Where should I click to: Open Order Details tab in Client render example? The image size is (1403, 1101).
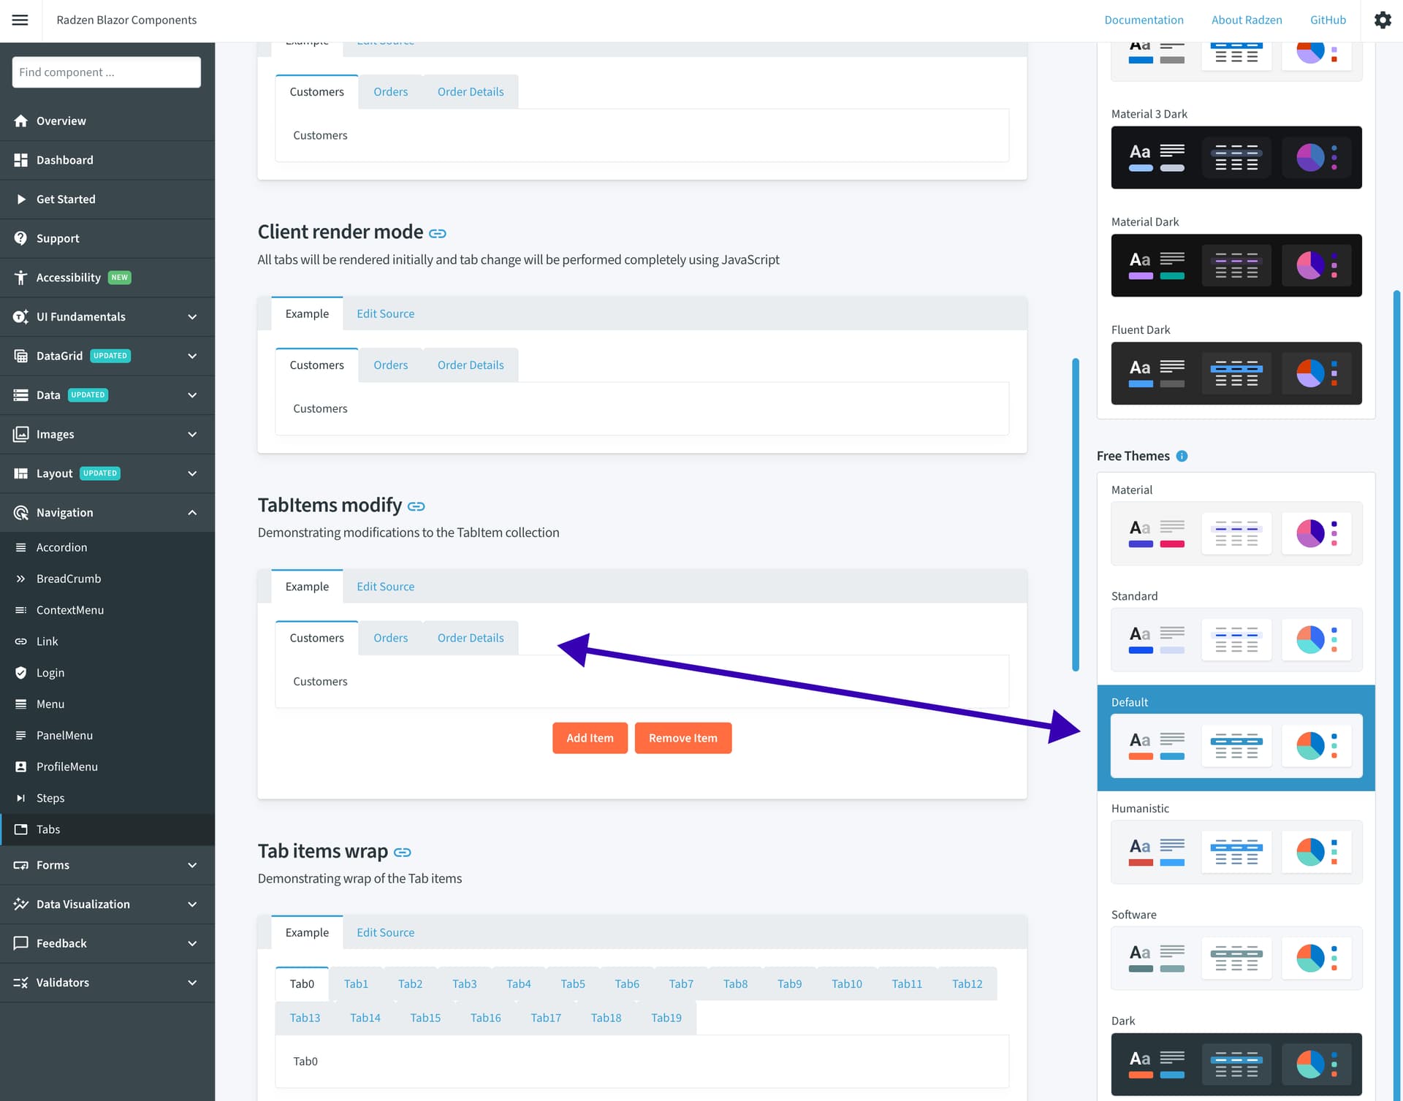click(x=471, y=365)
